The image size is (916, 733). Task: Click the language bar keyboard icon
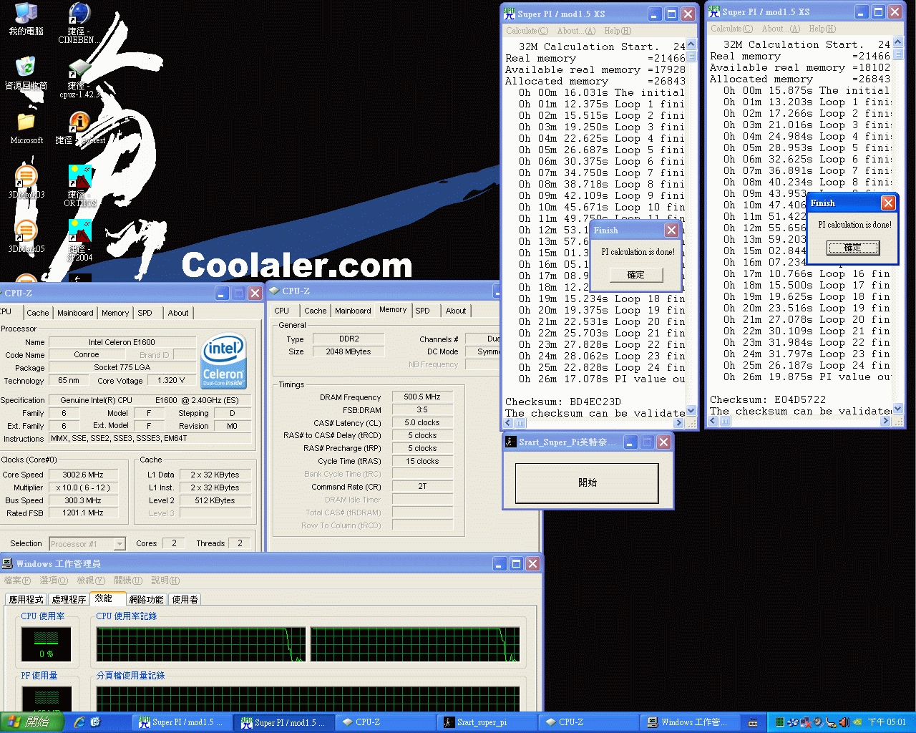[753, 723]
